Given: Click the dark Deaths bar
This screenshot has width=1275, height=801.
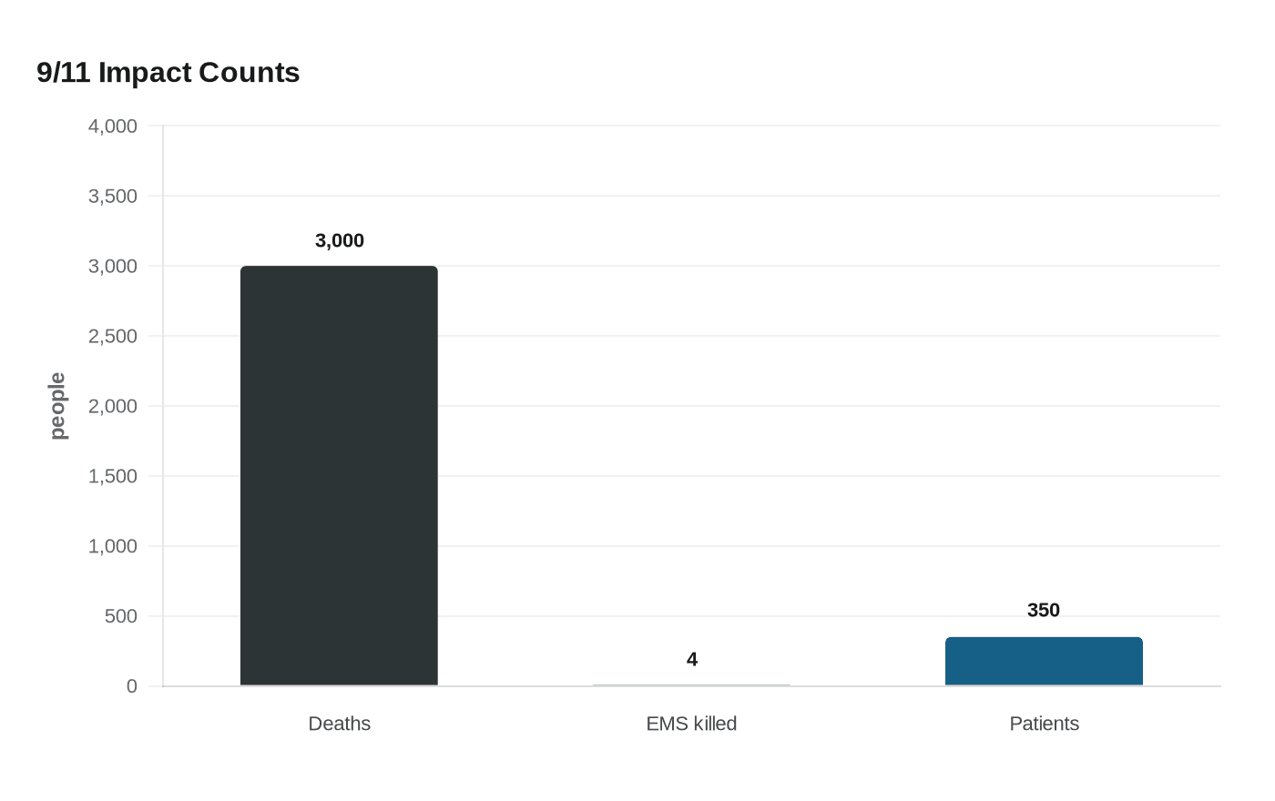Looking at the screenshot, I should point(339,476).
